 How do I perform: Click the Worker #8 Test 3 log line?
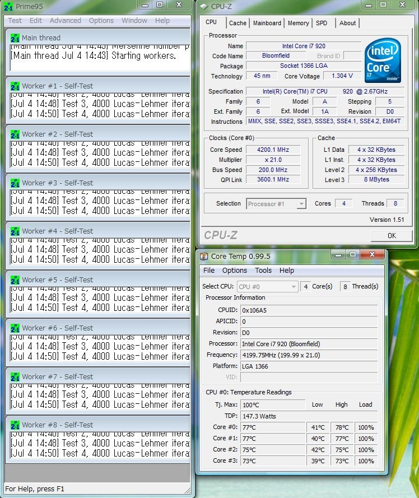tap(100, 443)
